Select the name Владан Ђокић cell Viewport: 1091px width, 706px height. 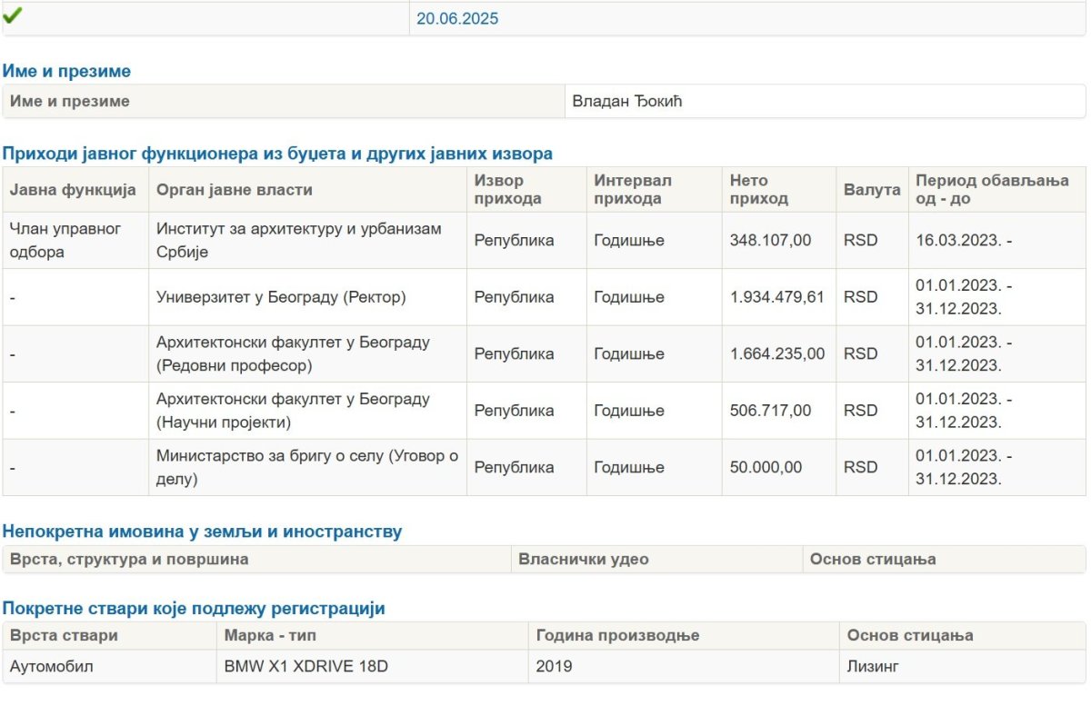(x=627, y=101)
